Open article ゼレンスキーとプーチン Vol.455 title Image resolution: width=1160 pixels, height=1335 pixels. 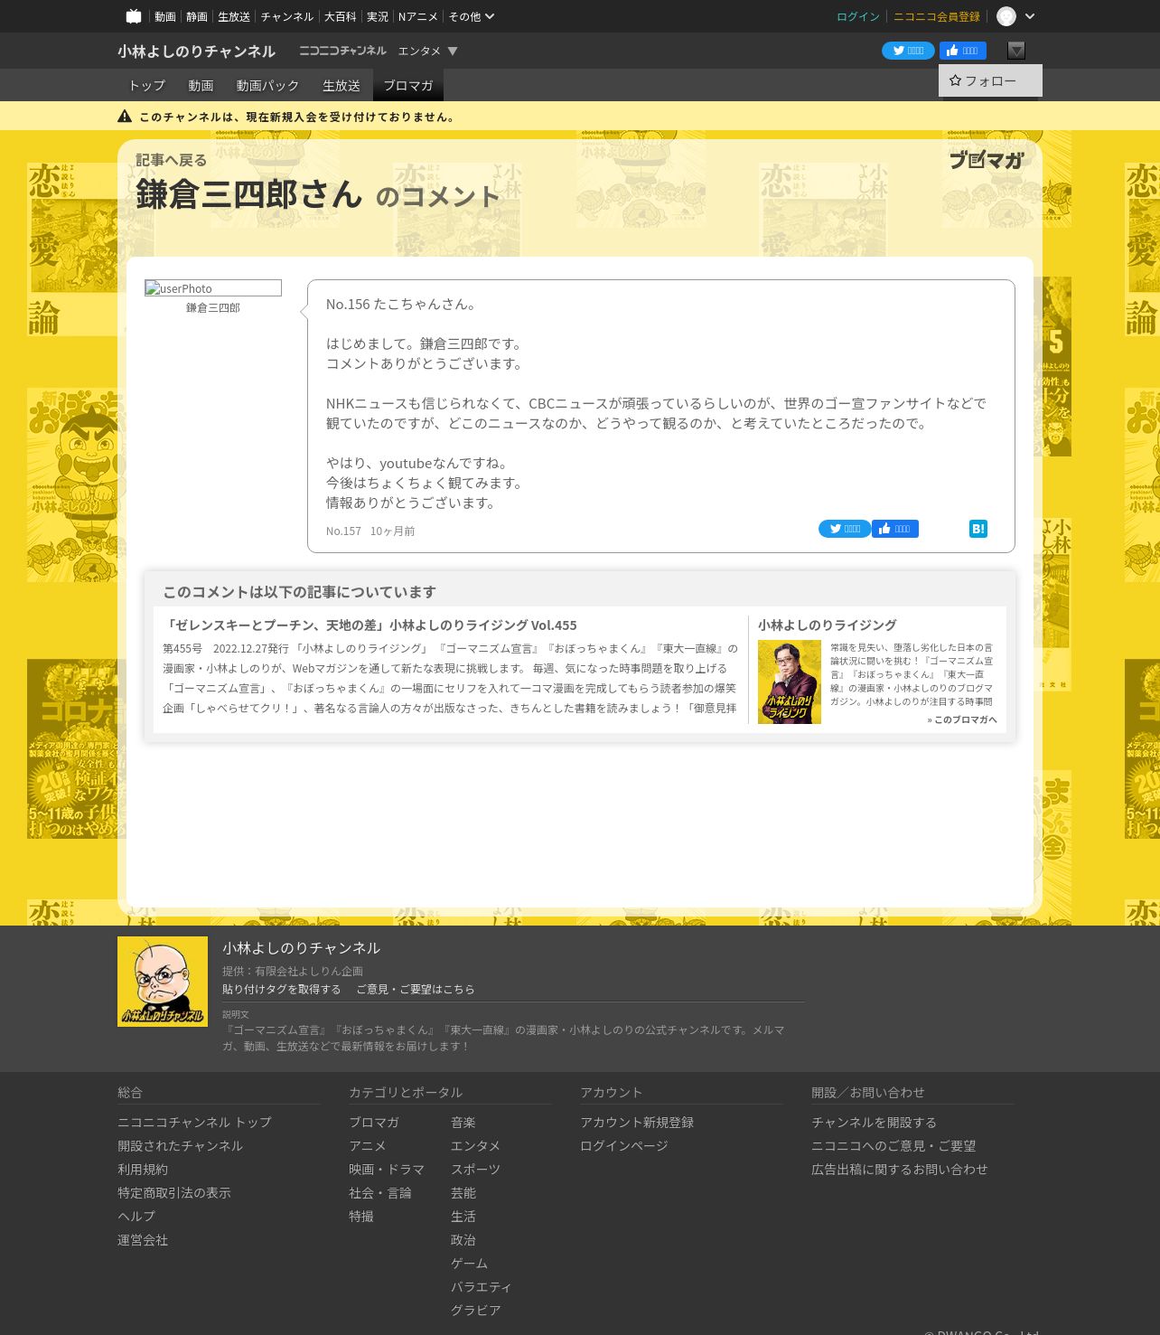(370, 625)
